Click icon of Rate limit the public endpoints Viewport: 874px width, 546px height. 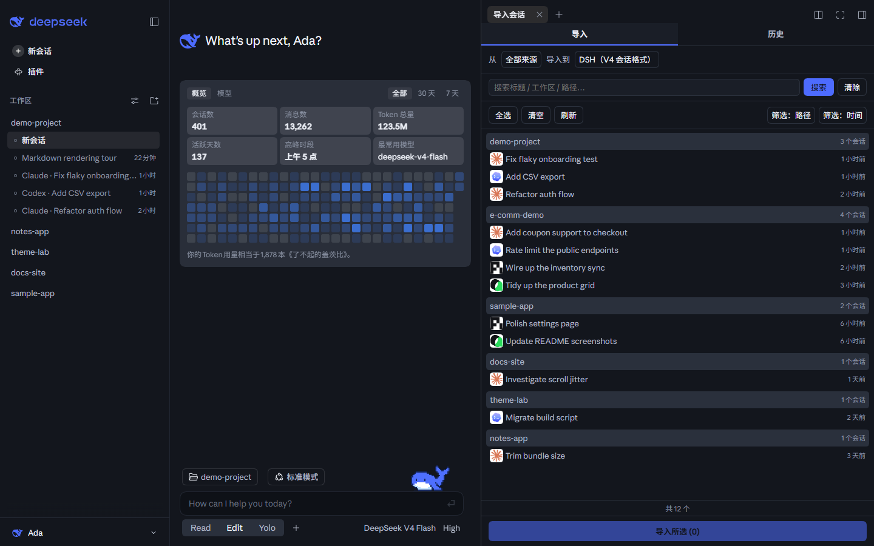[496, 250]
